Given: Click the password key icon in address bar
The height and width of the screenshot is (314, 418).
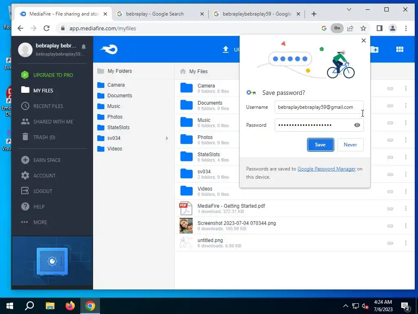Looking at the screenshot, I should pyautogui.click(x=337, y=28).
